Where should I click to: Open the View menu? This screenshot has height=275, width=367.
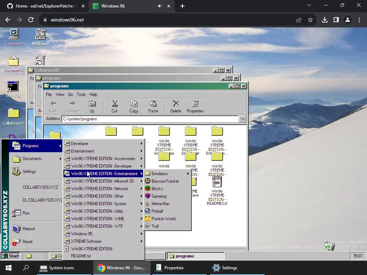click(x=60, y=95)
